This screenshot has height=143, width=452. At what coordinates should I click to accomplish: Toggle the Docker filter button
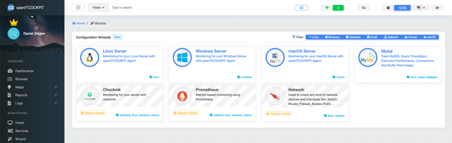point(411,37)
